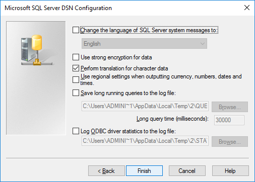
Task: Click the Long query time milliseconds field
Action: click(x=229, y=120)
